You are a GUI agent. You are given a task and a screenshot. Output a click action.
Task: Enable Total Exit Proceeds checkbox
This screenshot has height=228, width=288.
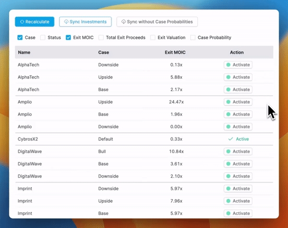(101, 37)
